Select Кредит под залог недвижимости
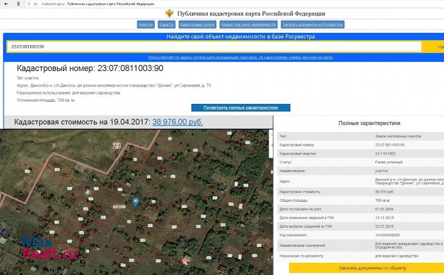The image size is (444, 275). (249, 24)
